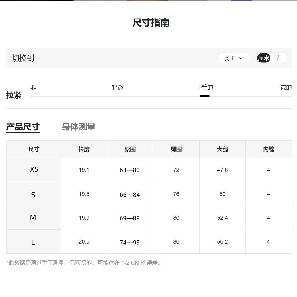The height and width of the screenshot is (297, 297).
Task: Click the 长度 column header
Action: 84,149
